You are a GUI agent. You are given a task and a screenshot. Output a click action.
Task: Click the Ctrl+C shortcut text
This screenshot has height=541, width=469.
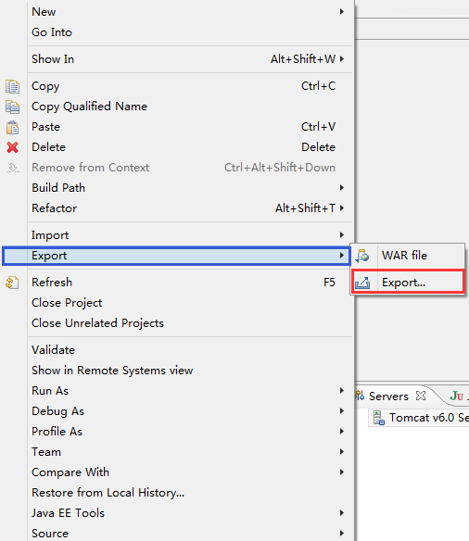click(x=318, y=86)
